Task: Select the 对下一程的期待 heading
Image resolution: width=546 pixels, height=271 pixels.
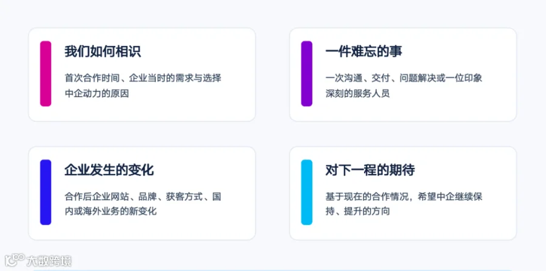Action: pos(370,170)
